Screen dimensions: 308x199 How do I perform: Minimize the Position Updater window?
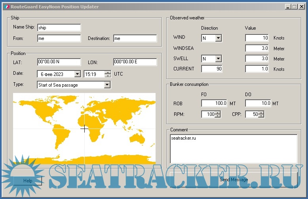point(287,7)
